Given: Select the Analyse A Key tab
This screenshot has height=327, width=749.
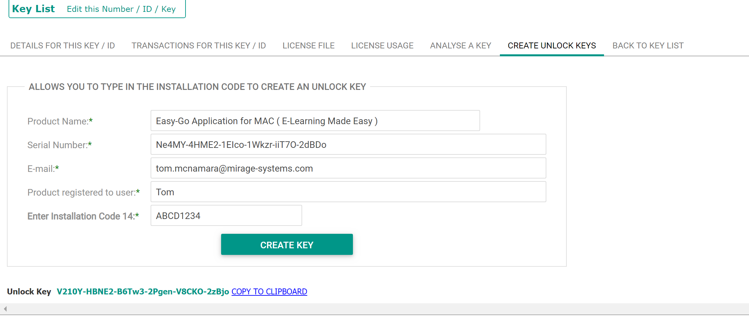Looking at the screenshot, I should [x=460, y=46].
